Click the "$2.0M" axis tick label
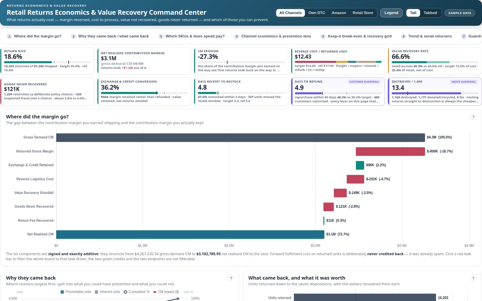This screenshot has height=301, width=482. pos(229,245)
